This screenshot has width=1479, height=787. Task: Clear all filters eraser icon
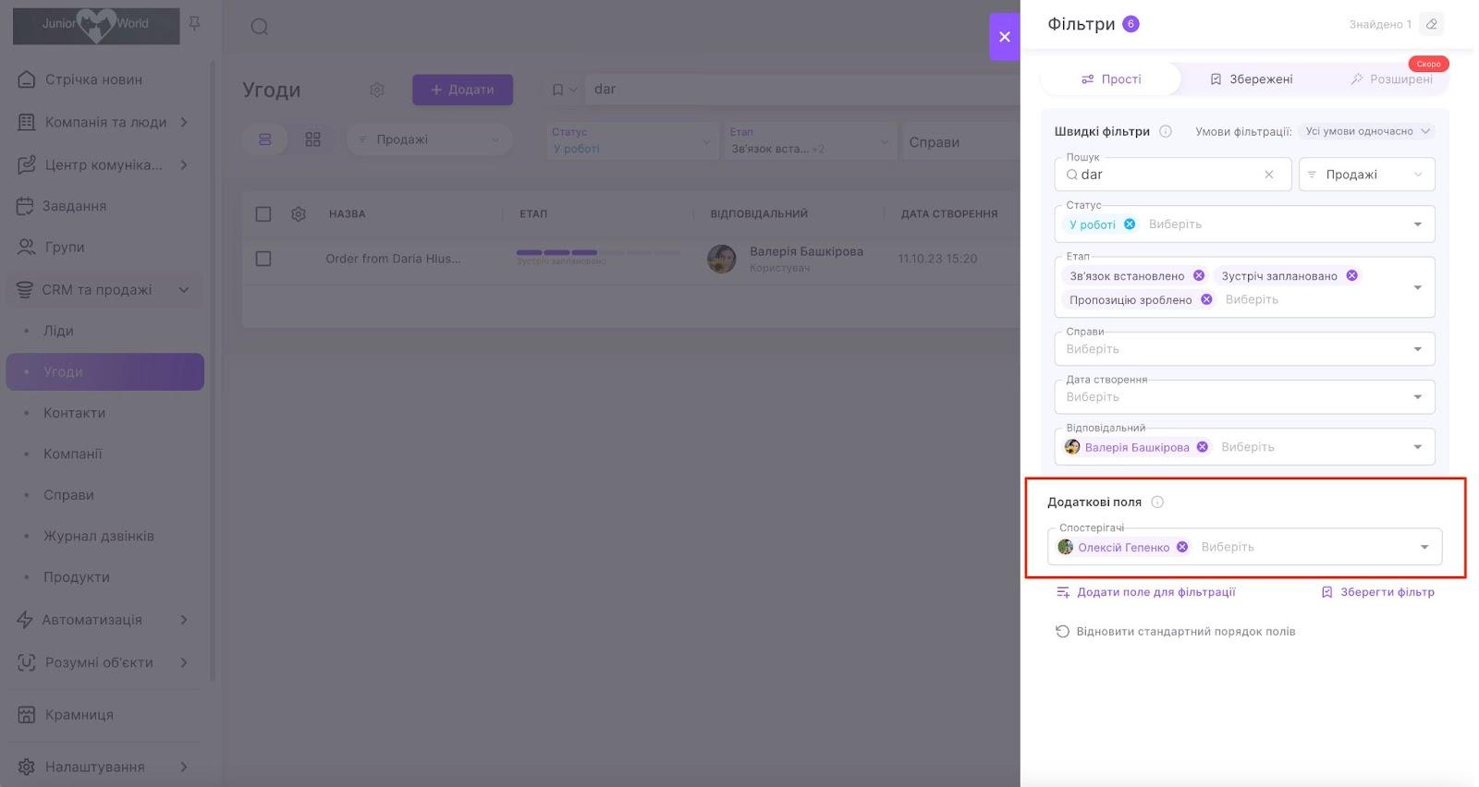1432,24
